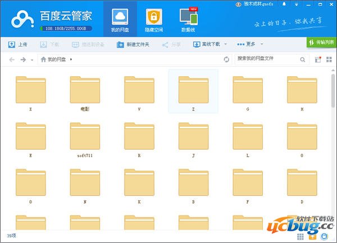Go forward with the right arrow
The width and height of the screenshot is (337, 243).
tap(23, 59)
